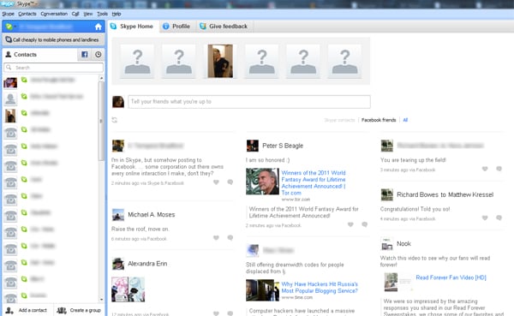Open the Tools menu
This screenshot has width=514, height=316.
pos(102,14)
